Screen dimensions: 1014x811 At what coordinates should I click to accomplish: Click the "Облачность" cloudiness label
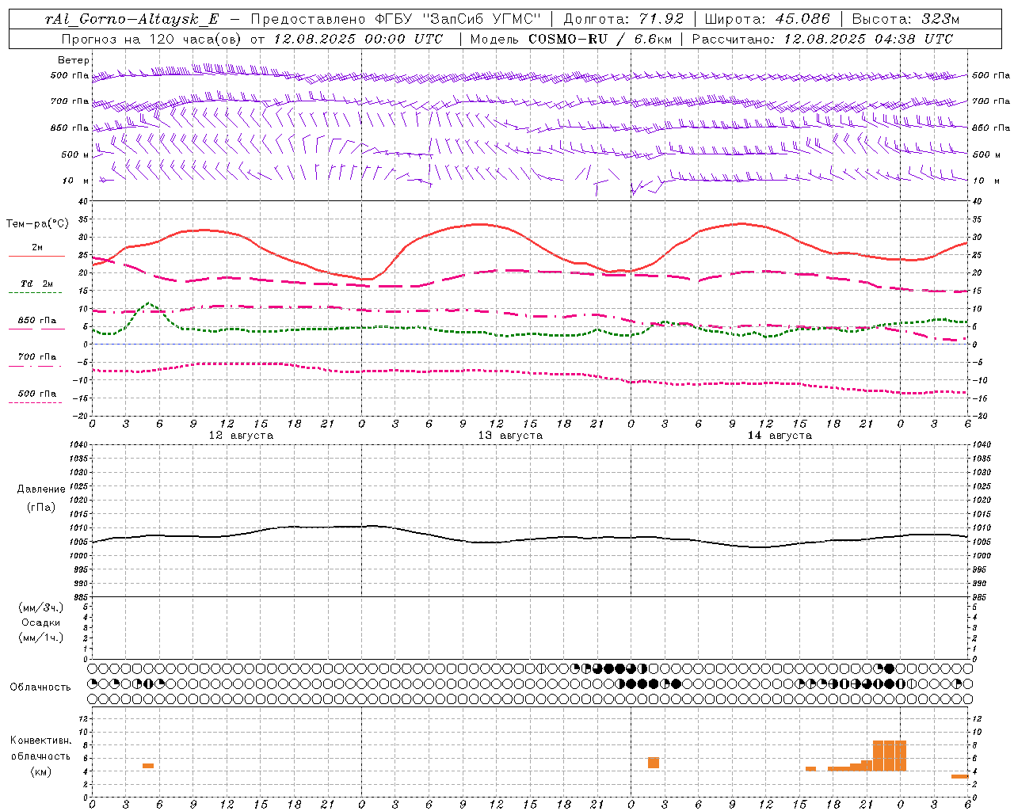point(40,687)
